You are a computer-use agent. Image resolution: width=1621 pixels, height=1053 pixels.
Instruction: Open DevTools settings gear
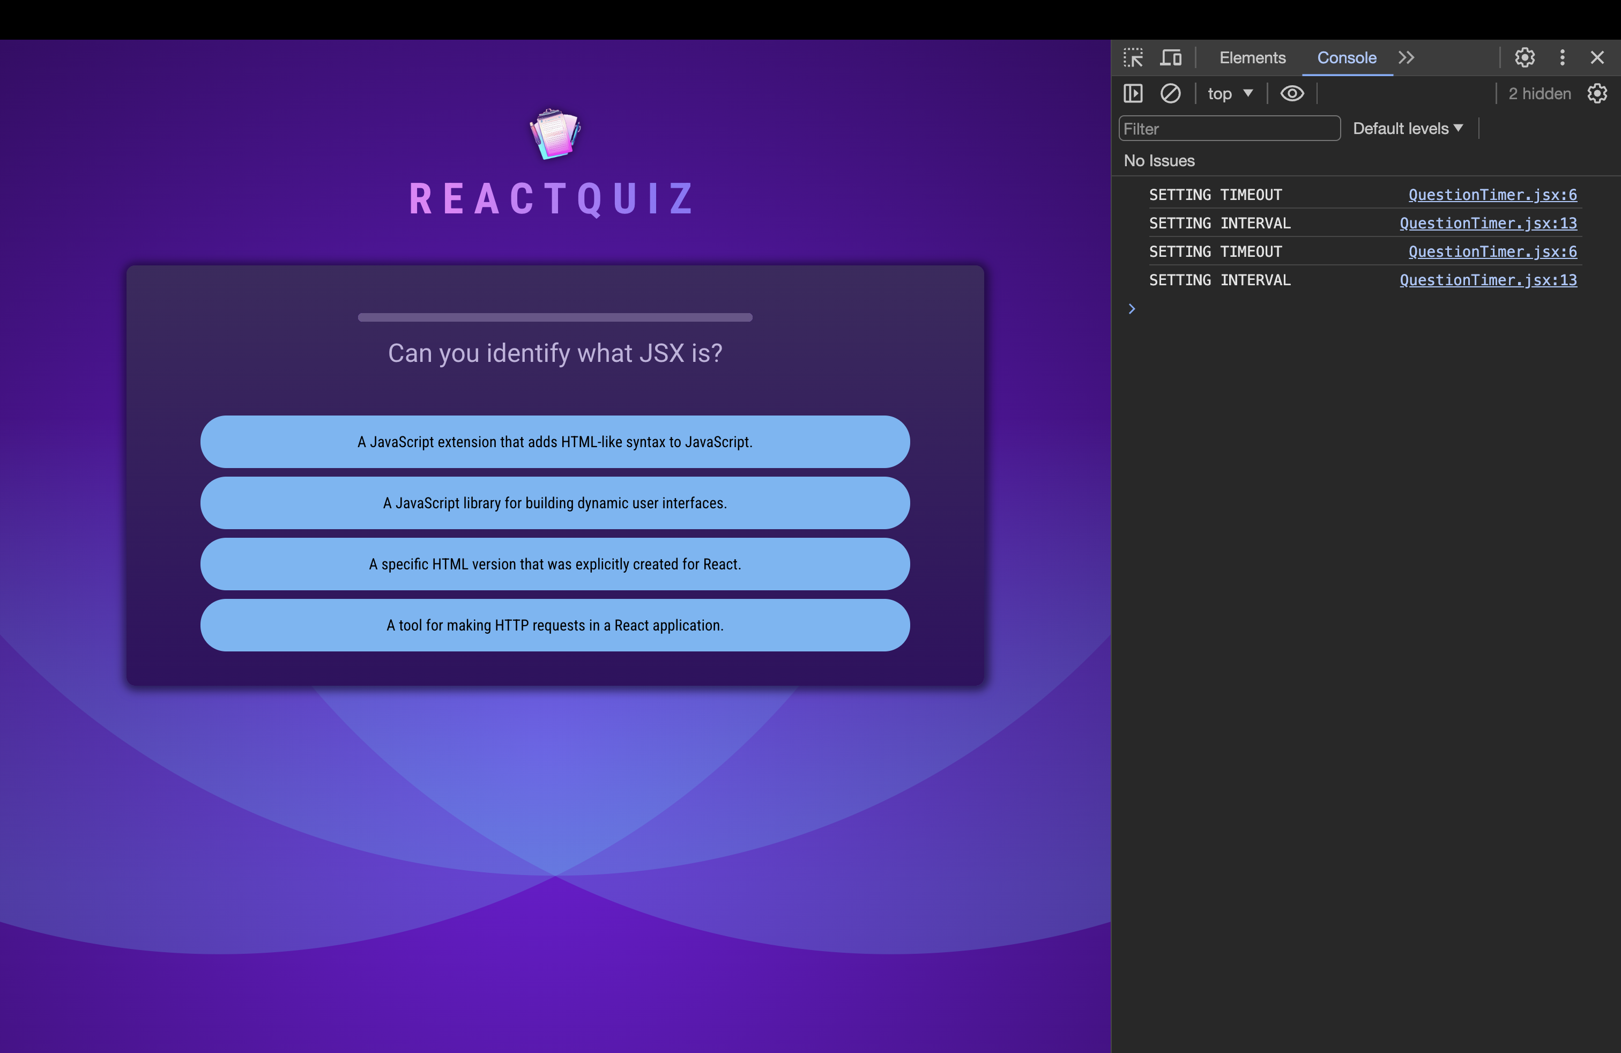click(1525, 58)
